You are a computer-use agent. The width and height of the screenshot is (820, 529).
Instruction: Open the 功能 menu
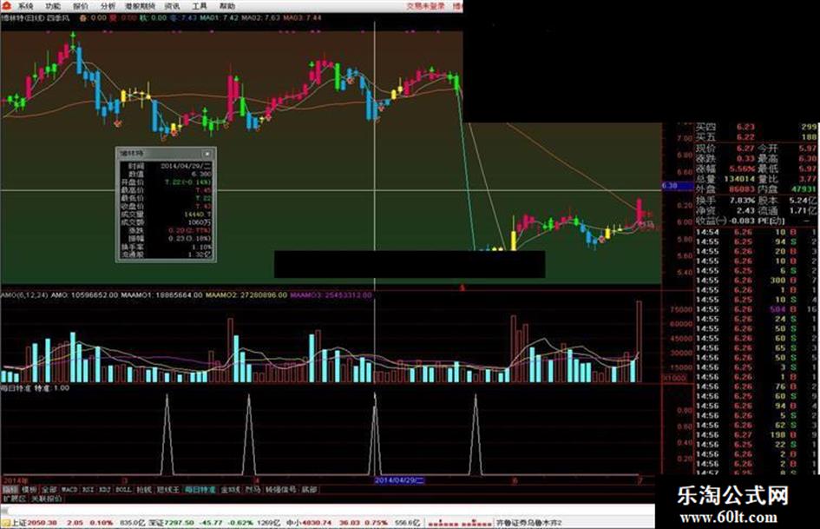click(53, 6)
